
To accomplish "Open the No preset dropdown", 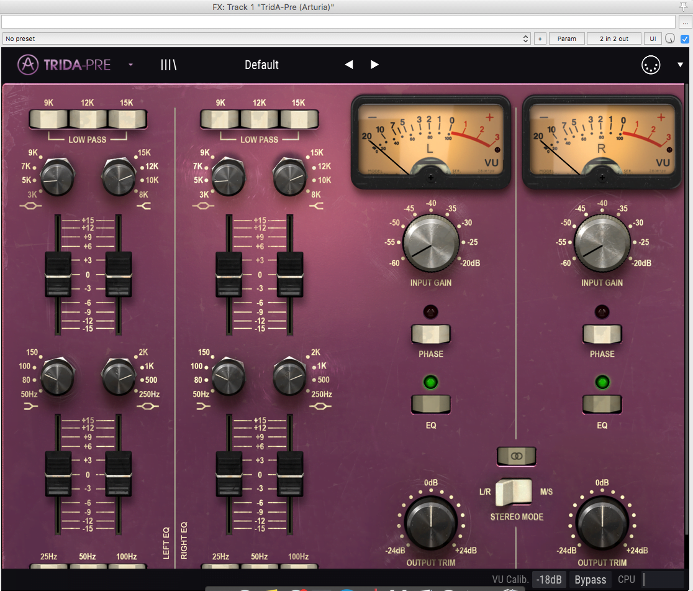I will pyautogui.click(x=266, y=39).
